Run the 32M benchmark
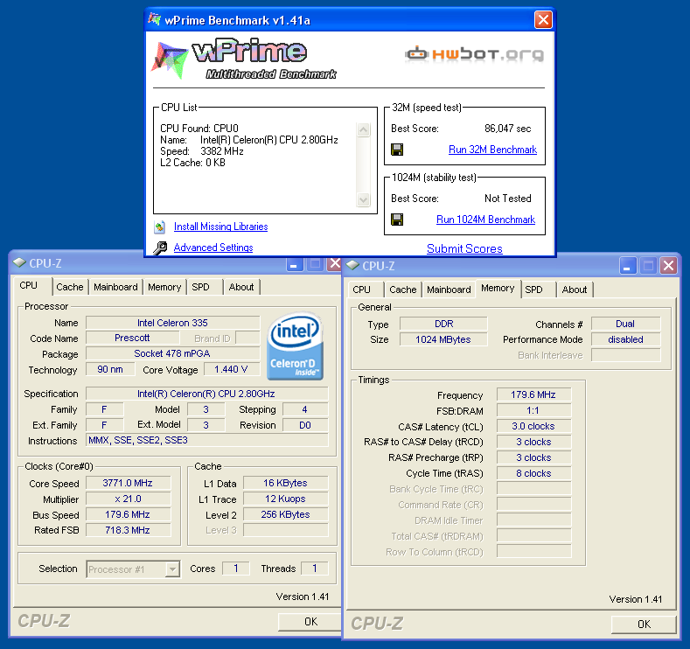The width and height of the screenshot is (690, 649). tap(492, 150)
